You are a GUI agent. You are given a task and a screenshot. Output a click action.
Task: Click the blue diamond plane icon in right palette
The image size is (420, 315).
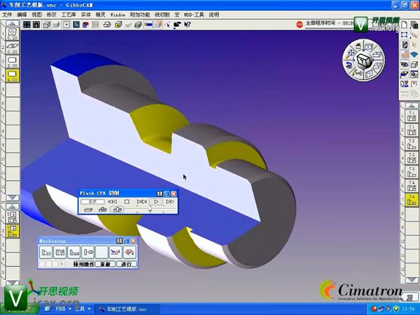[414, 55]
